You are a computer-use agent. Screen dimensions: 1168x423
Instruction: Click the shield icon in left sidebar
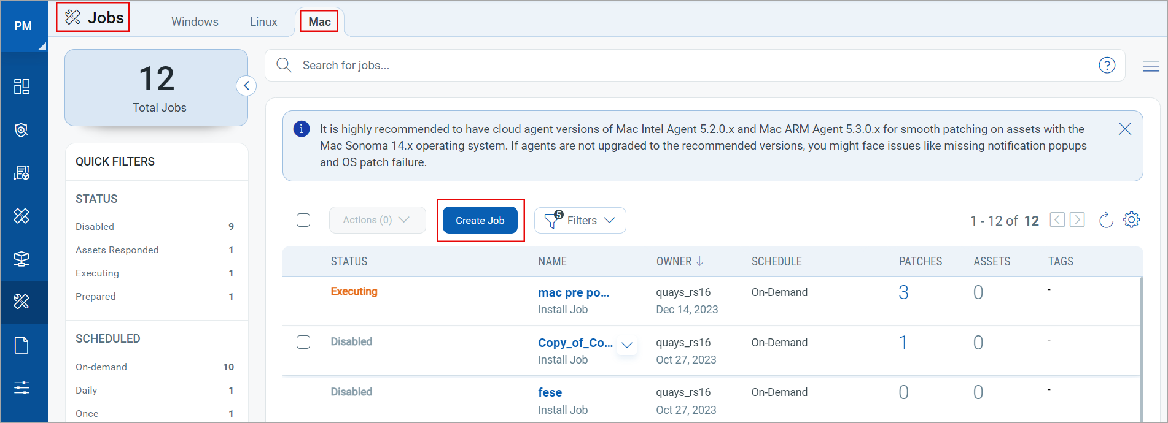pos(22,130)
